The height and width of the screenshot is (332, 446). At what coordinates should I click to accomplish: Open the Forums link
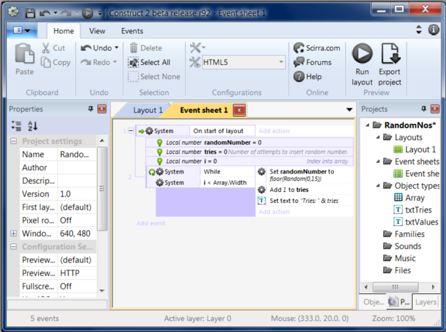312,62
